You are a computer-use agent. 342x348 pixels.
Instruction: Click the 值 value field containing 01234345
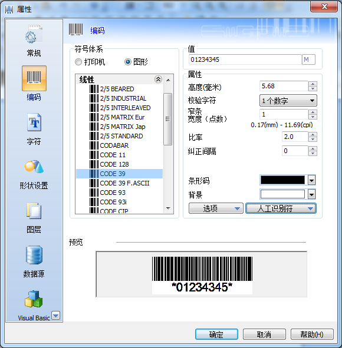tap(245, 59)
